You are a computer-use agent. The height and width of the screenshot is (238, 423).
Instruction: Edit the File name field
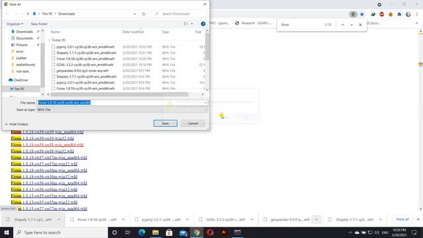[x=122, y=102]
